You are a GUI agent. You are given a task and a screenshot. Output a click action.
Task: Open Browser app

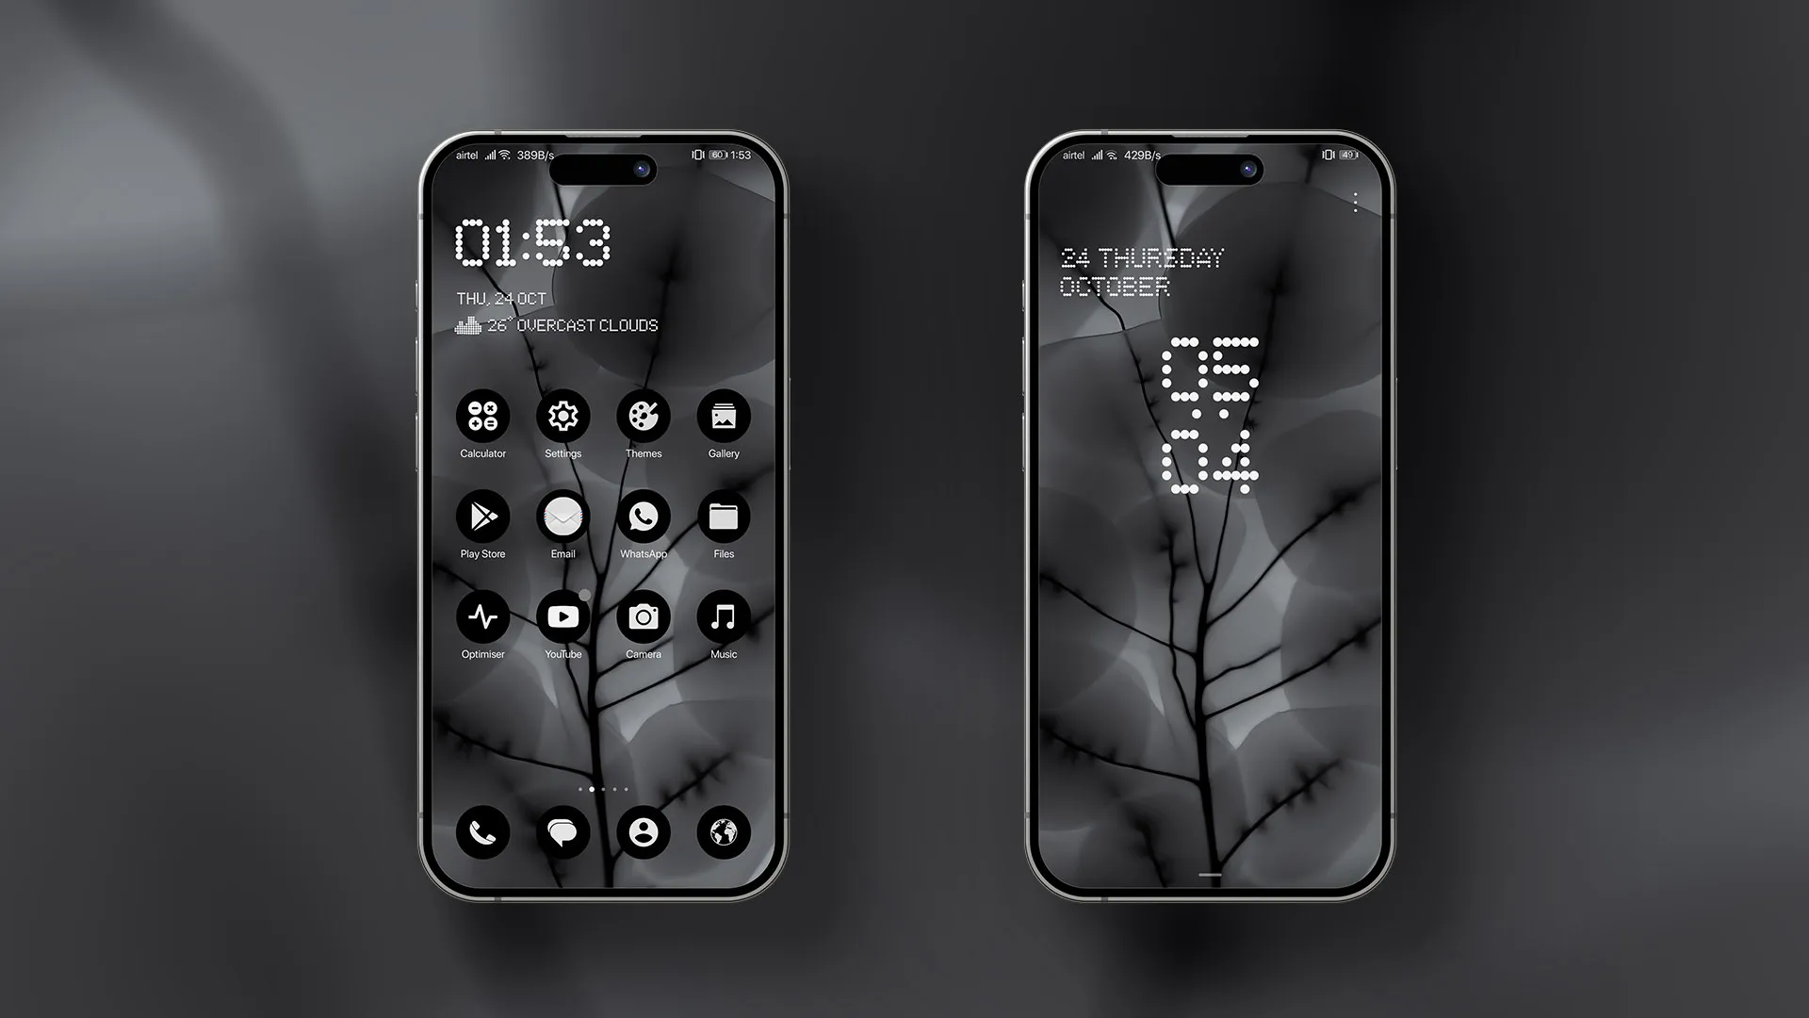pos(723,833)
